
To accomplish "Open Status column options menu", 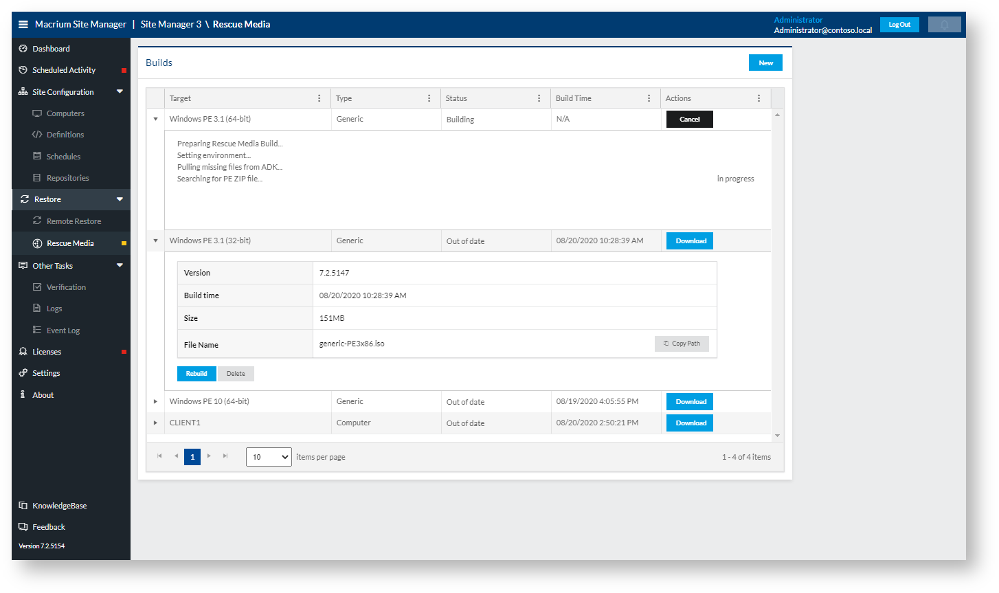I will tap(539, 98).
